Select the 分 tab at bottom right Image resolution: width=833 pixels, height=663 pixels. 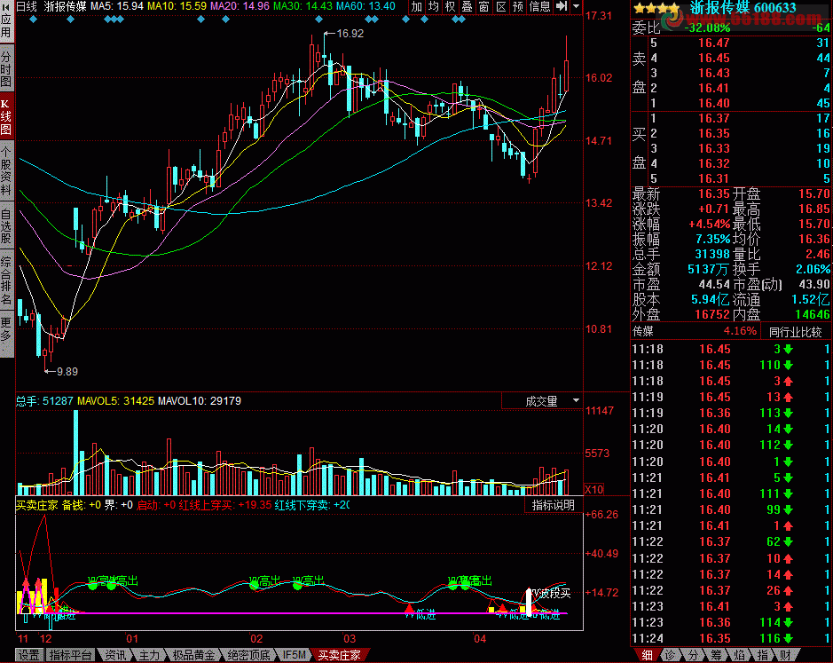(694, 656)
